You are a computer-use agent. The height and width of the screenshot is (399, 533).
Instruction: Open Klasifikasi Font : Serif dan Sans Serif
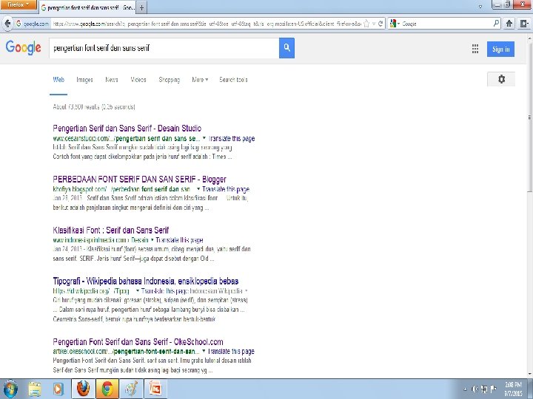coord(111,230)
